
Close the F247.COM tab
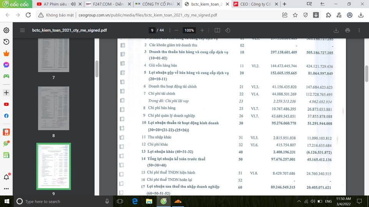[129, 4]
